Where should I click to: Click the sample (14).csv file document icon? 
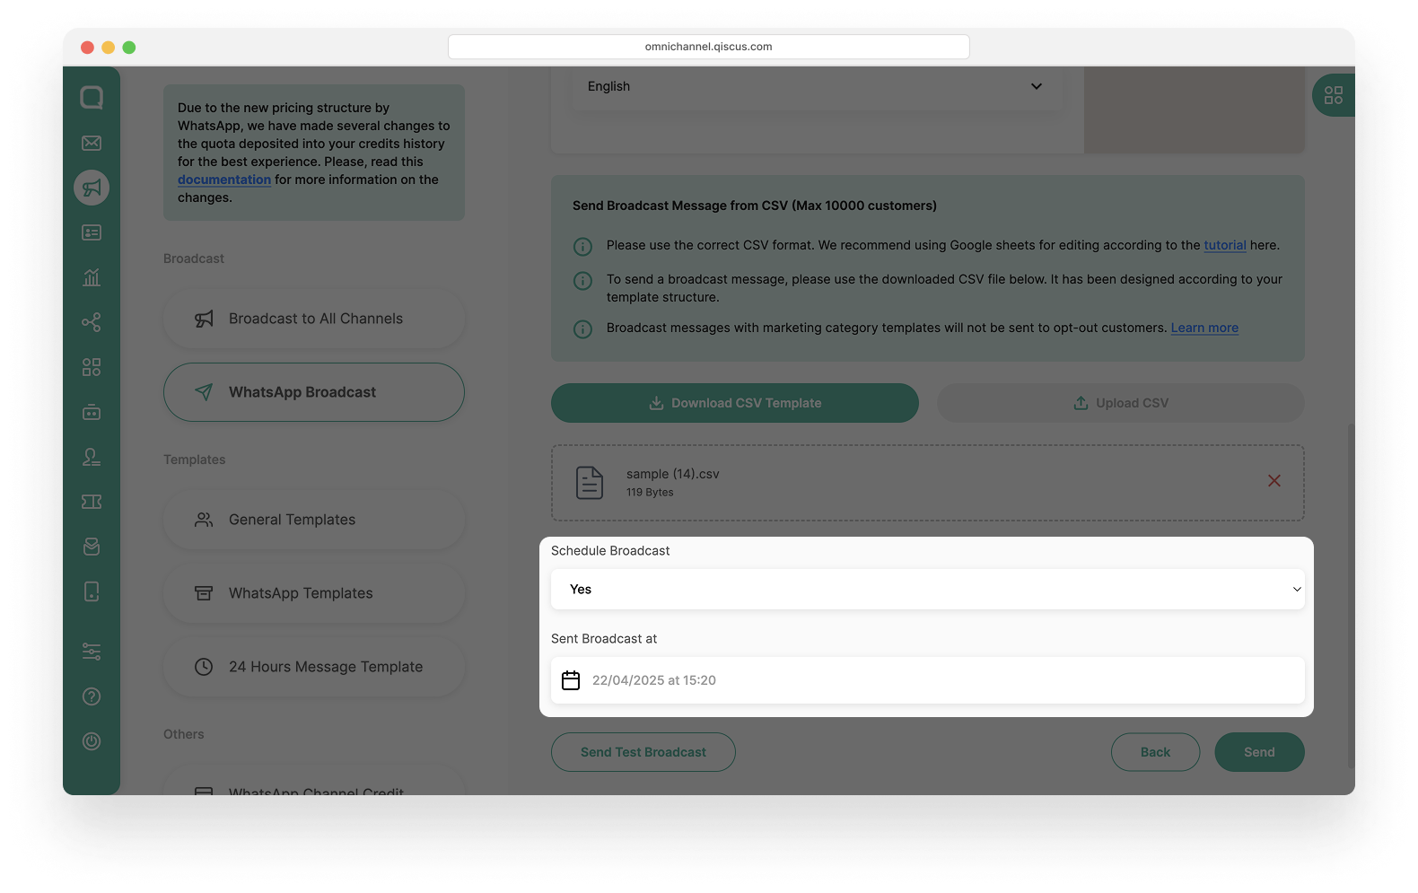[590, 483]
